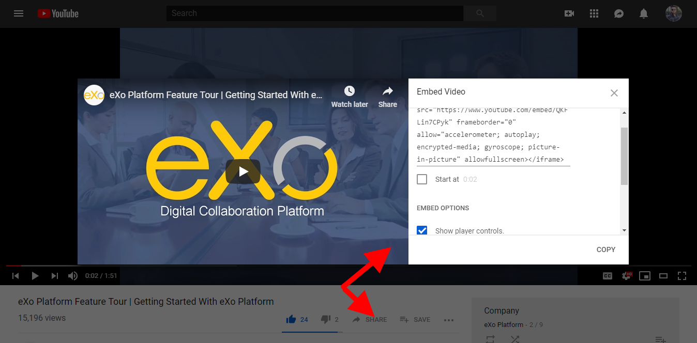Toggle closed captions (CC)
This screenshot has width=697, height=343.
pyautogui.click(x=608, y=276)
